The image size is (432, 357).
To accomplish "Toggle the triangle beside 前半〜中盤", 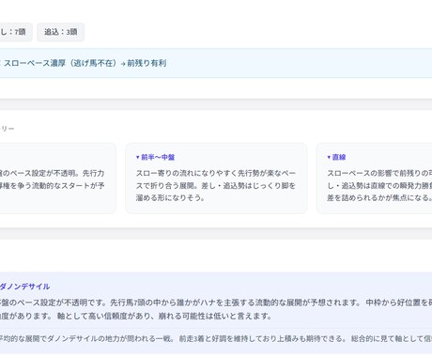I will [x=138, y=157].
